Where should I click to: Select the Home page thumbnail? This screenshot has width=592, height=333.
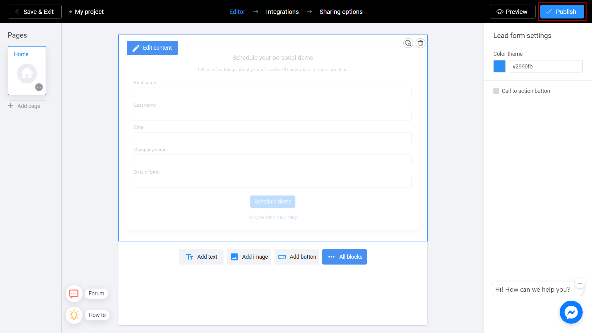tap(27, 71)
